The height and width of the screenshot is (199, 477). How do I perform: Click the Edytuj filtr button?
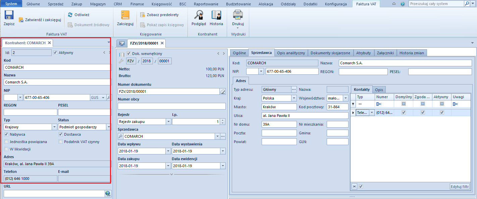pyautogui.click(x=460, y=187)
